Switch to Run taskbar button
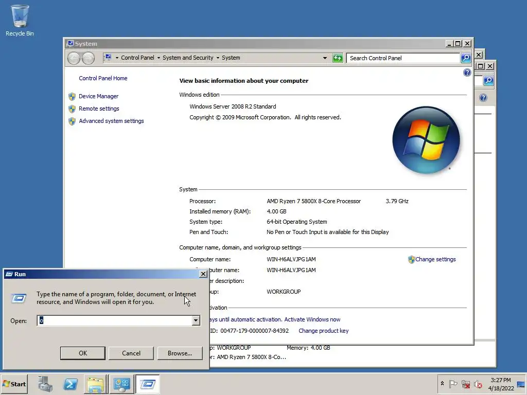 147,384
